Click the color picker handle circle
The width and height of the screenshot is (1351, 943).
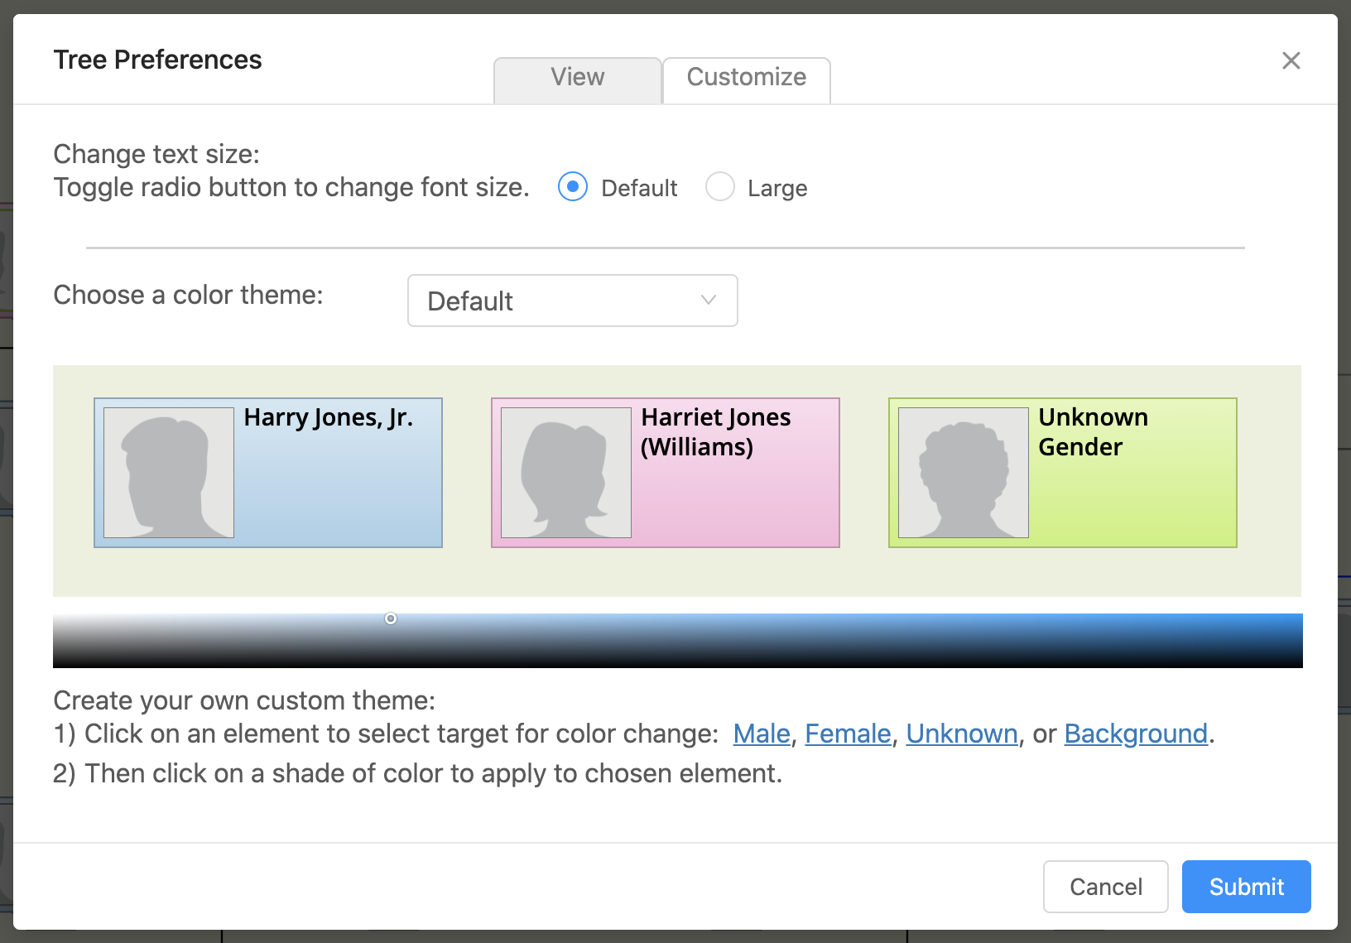pyautogui.click(x=391, y=618)
